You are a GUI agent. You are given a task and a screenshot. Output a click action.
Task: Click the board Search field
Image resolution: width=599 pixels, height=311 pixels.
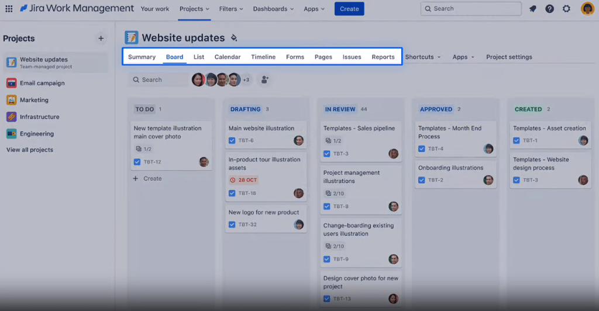pos(158,80)
